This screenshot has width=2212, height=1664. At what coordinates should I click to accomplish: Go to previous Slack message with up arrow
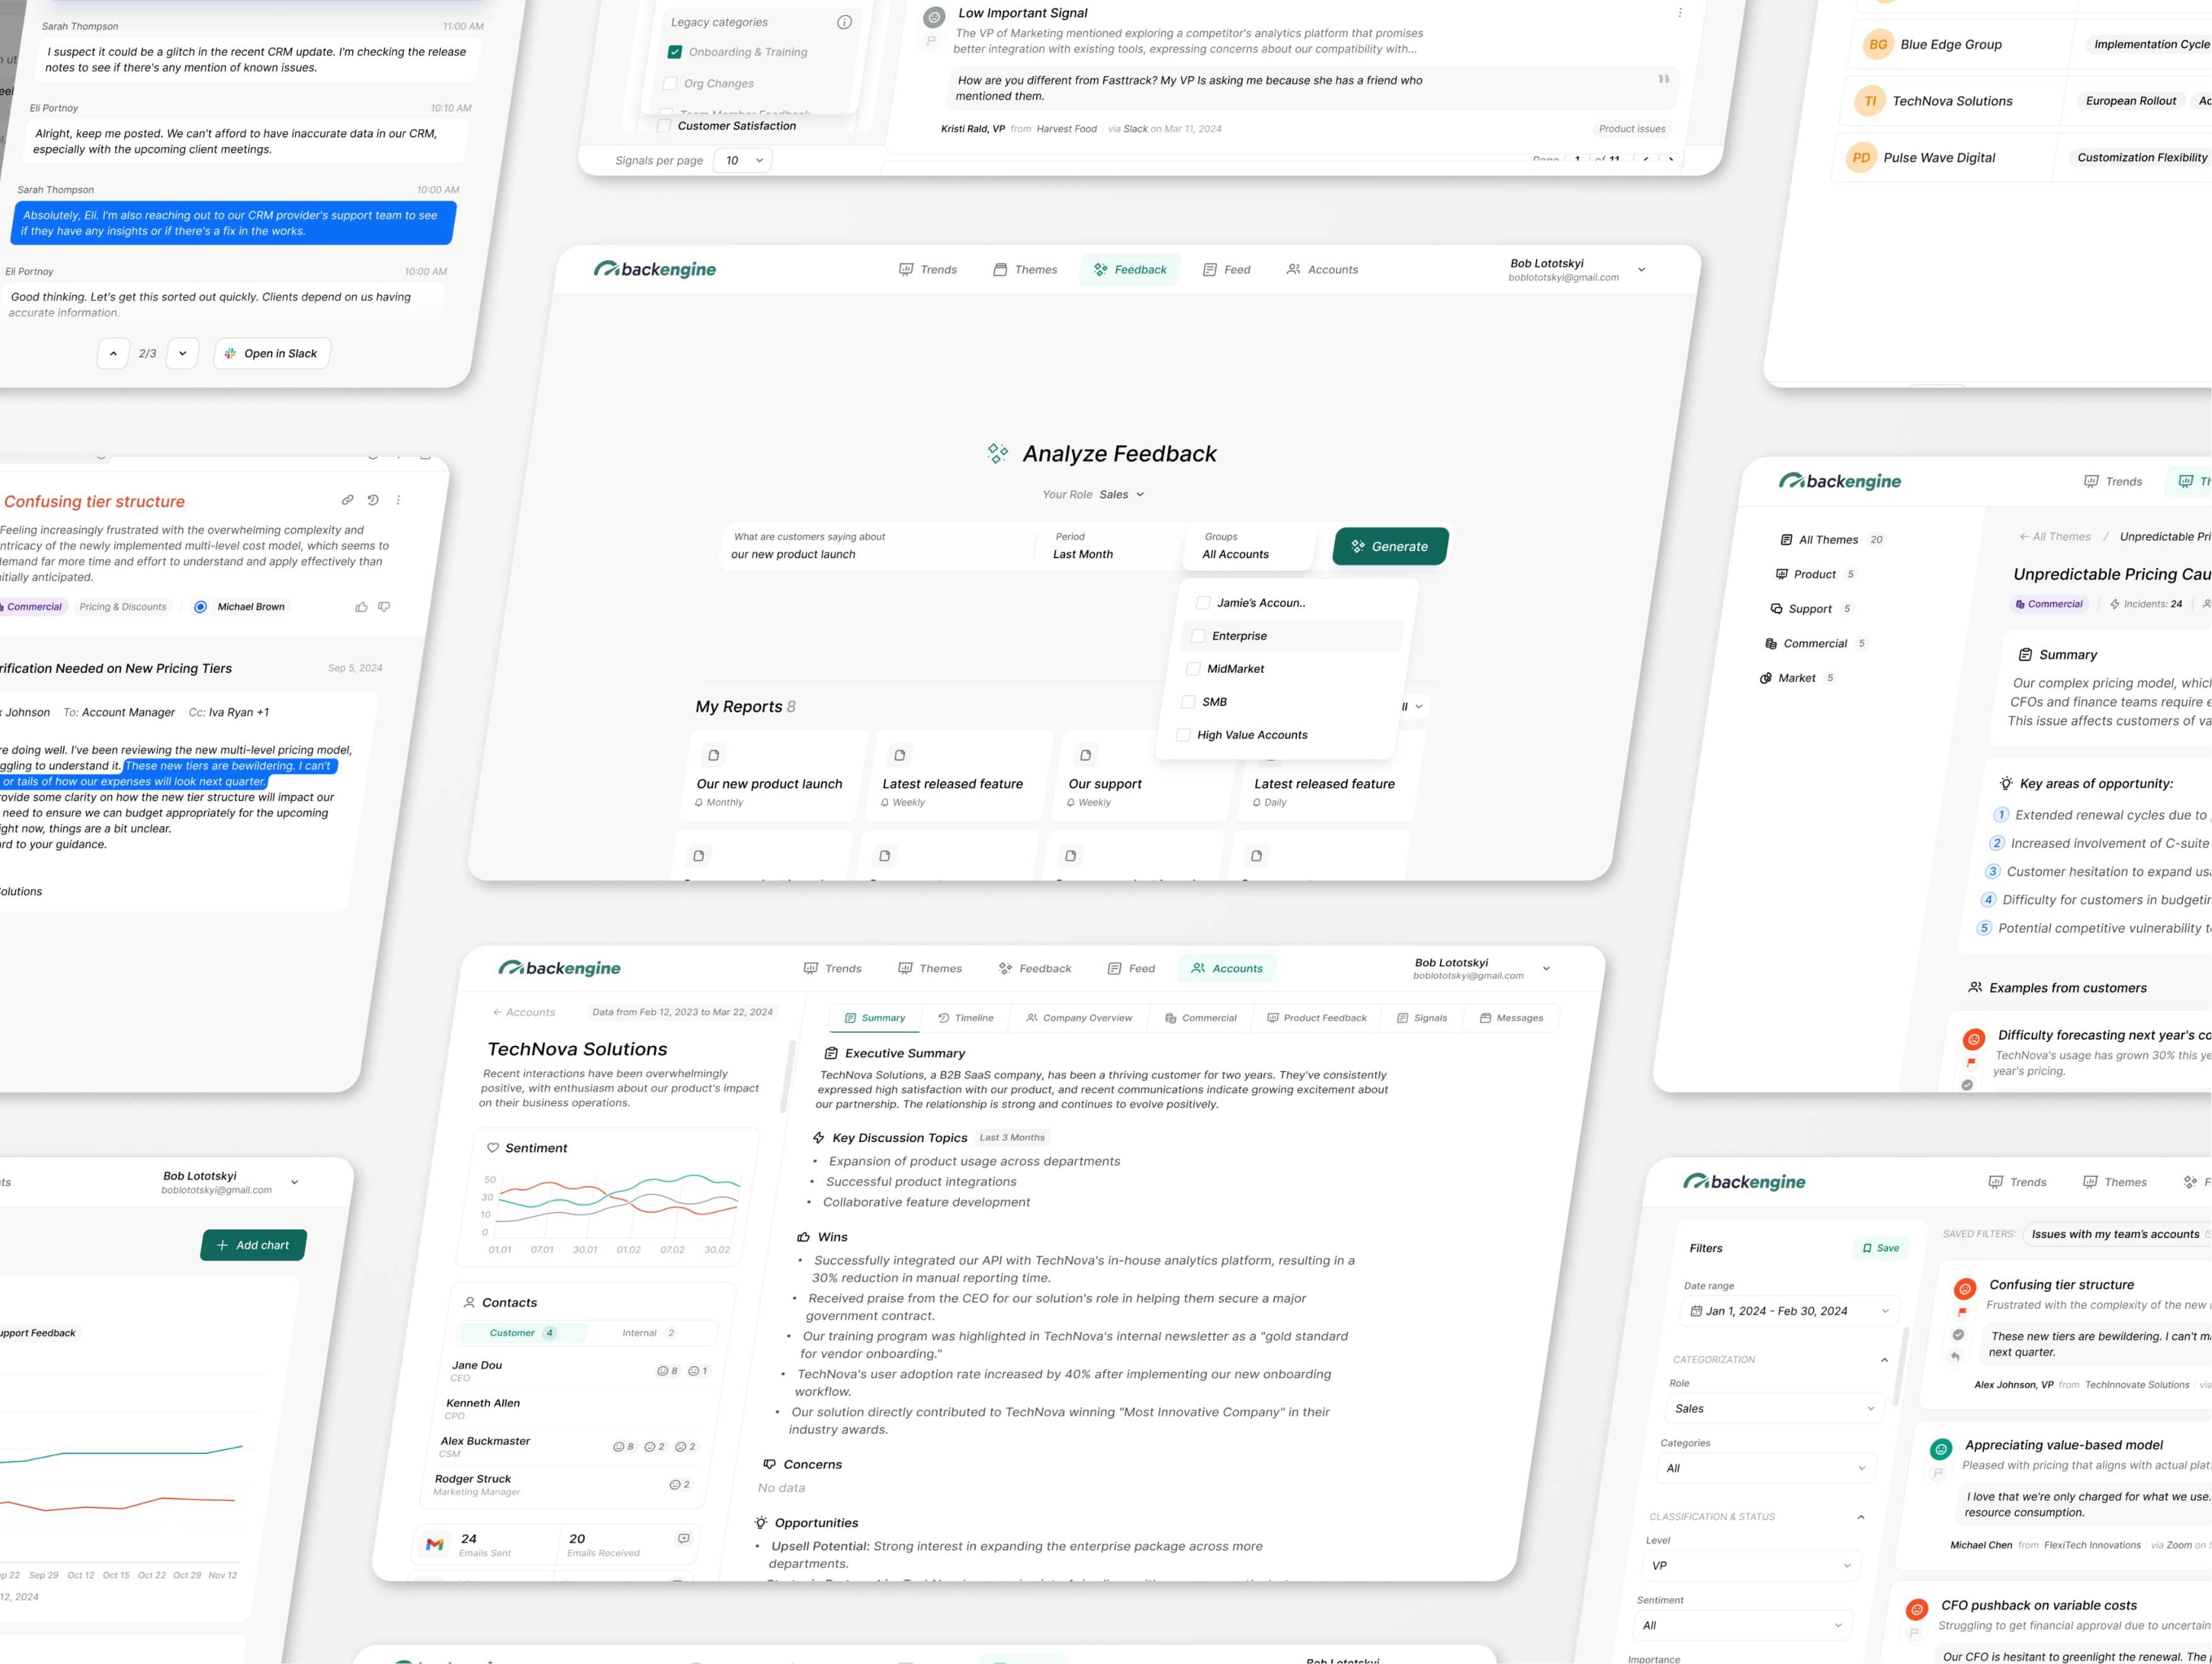(113, 353)
